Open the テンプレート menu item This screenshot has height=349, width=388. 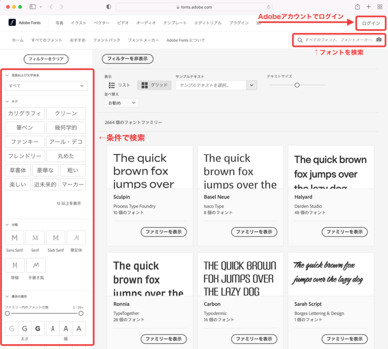click(175, 23)
